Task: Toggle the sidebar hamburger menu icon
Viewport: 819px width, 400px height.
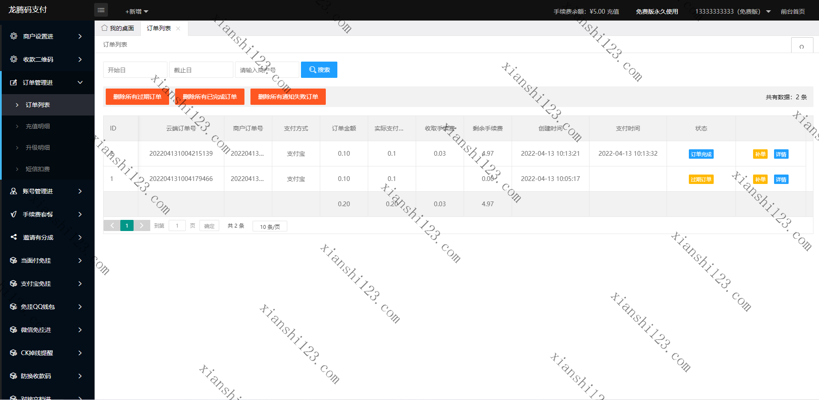Action: [101, 10]
